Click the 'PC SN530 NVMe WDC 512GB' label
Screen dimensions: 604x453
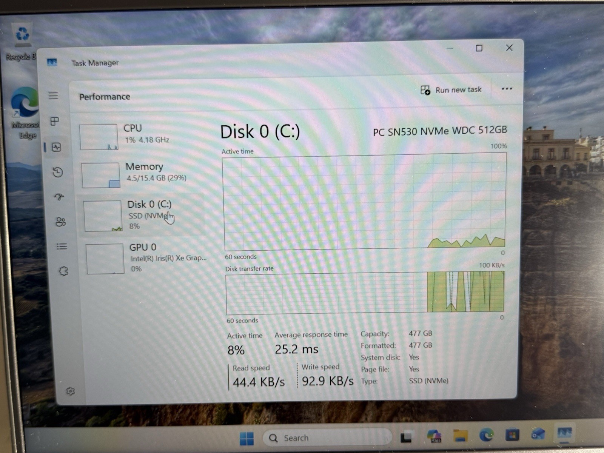point(440,131)
